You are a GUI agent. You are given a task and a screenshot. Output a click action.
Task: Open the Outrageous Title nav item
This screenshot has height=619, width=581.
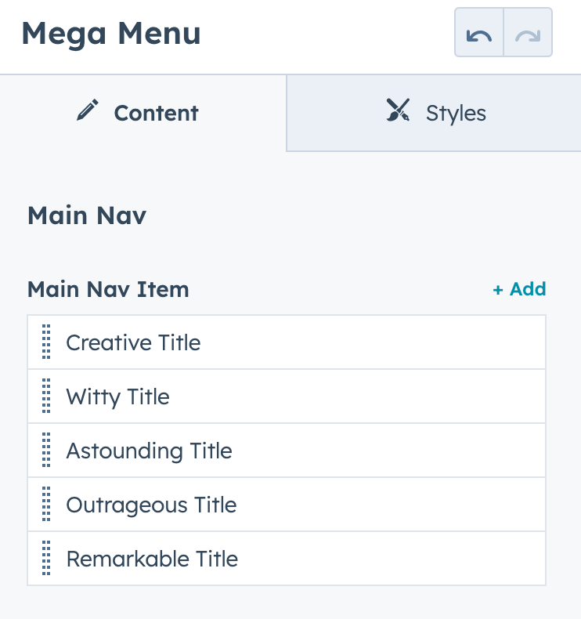151,505
